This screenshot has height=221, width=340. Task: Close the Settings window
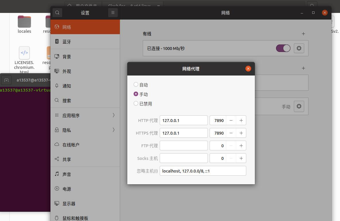click(325, 13)
